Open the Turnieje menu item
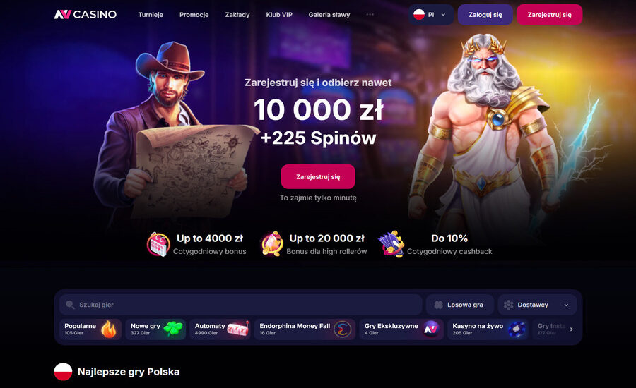The height and width of the screenshot is (388, 636). [151, 15]
